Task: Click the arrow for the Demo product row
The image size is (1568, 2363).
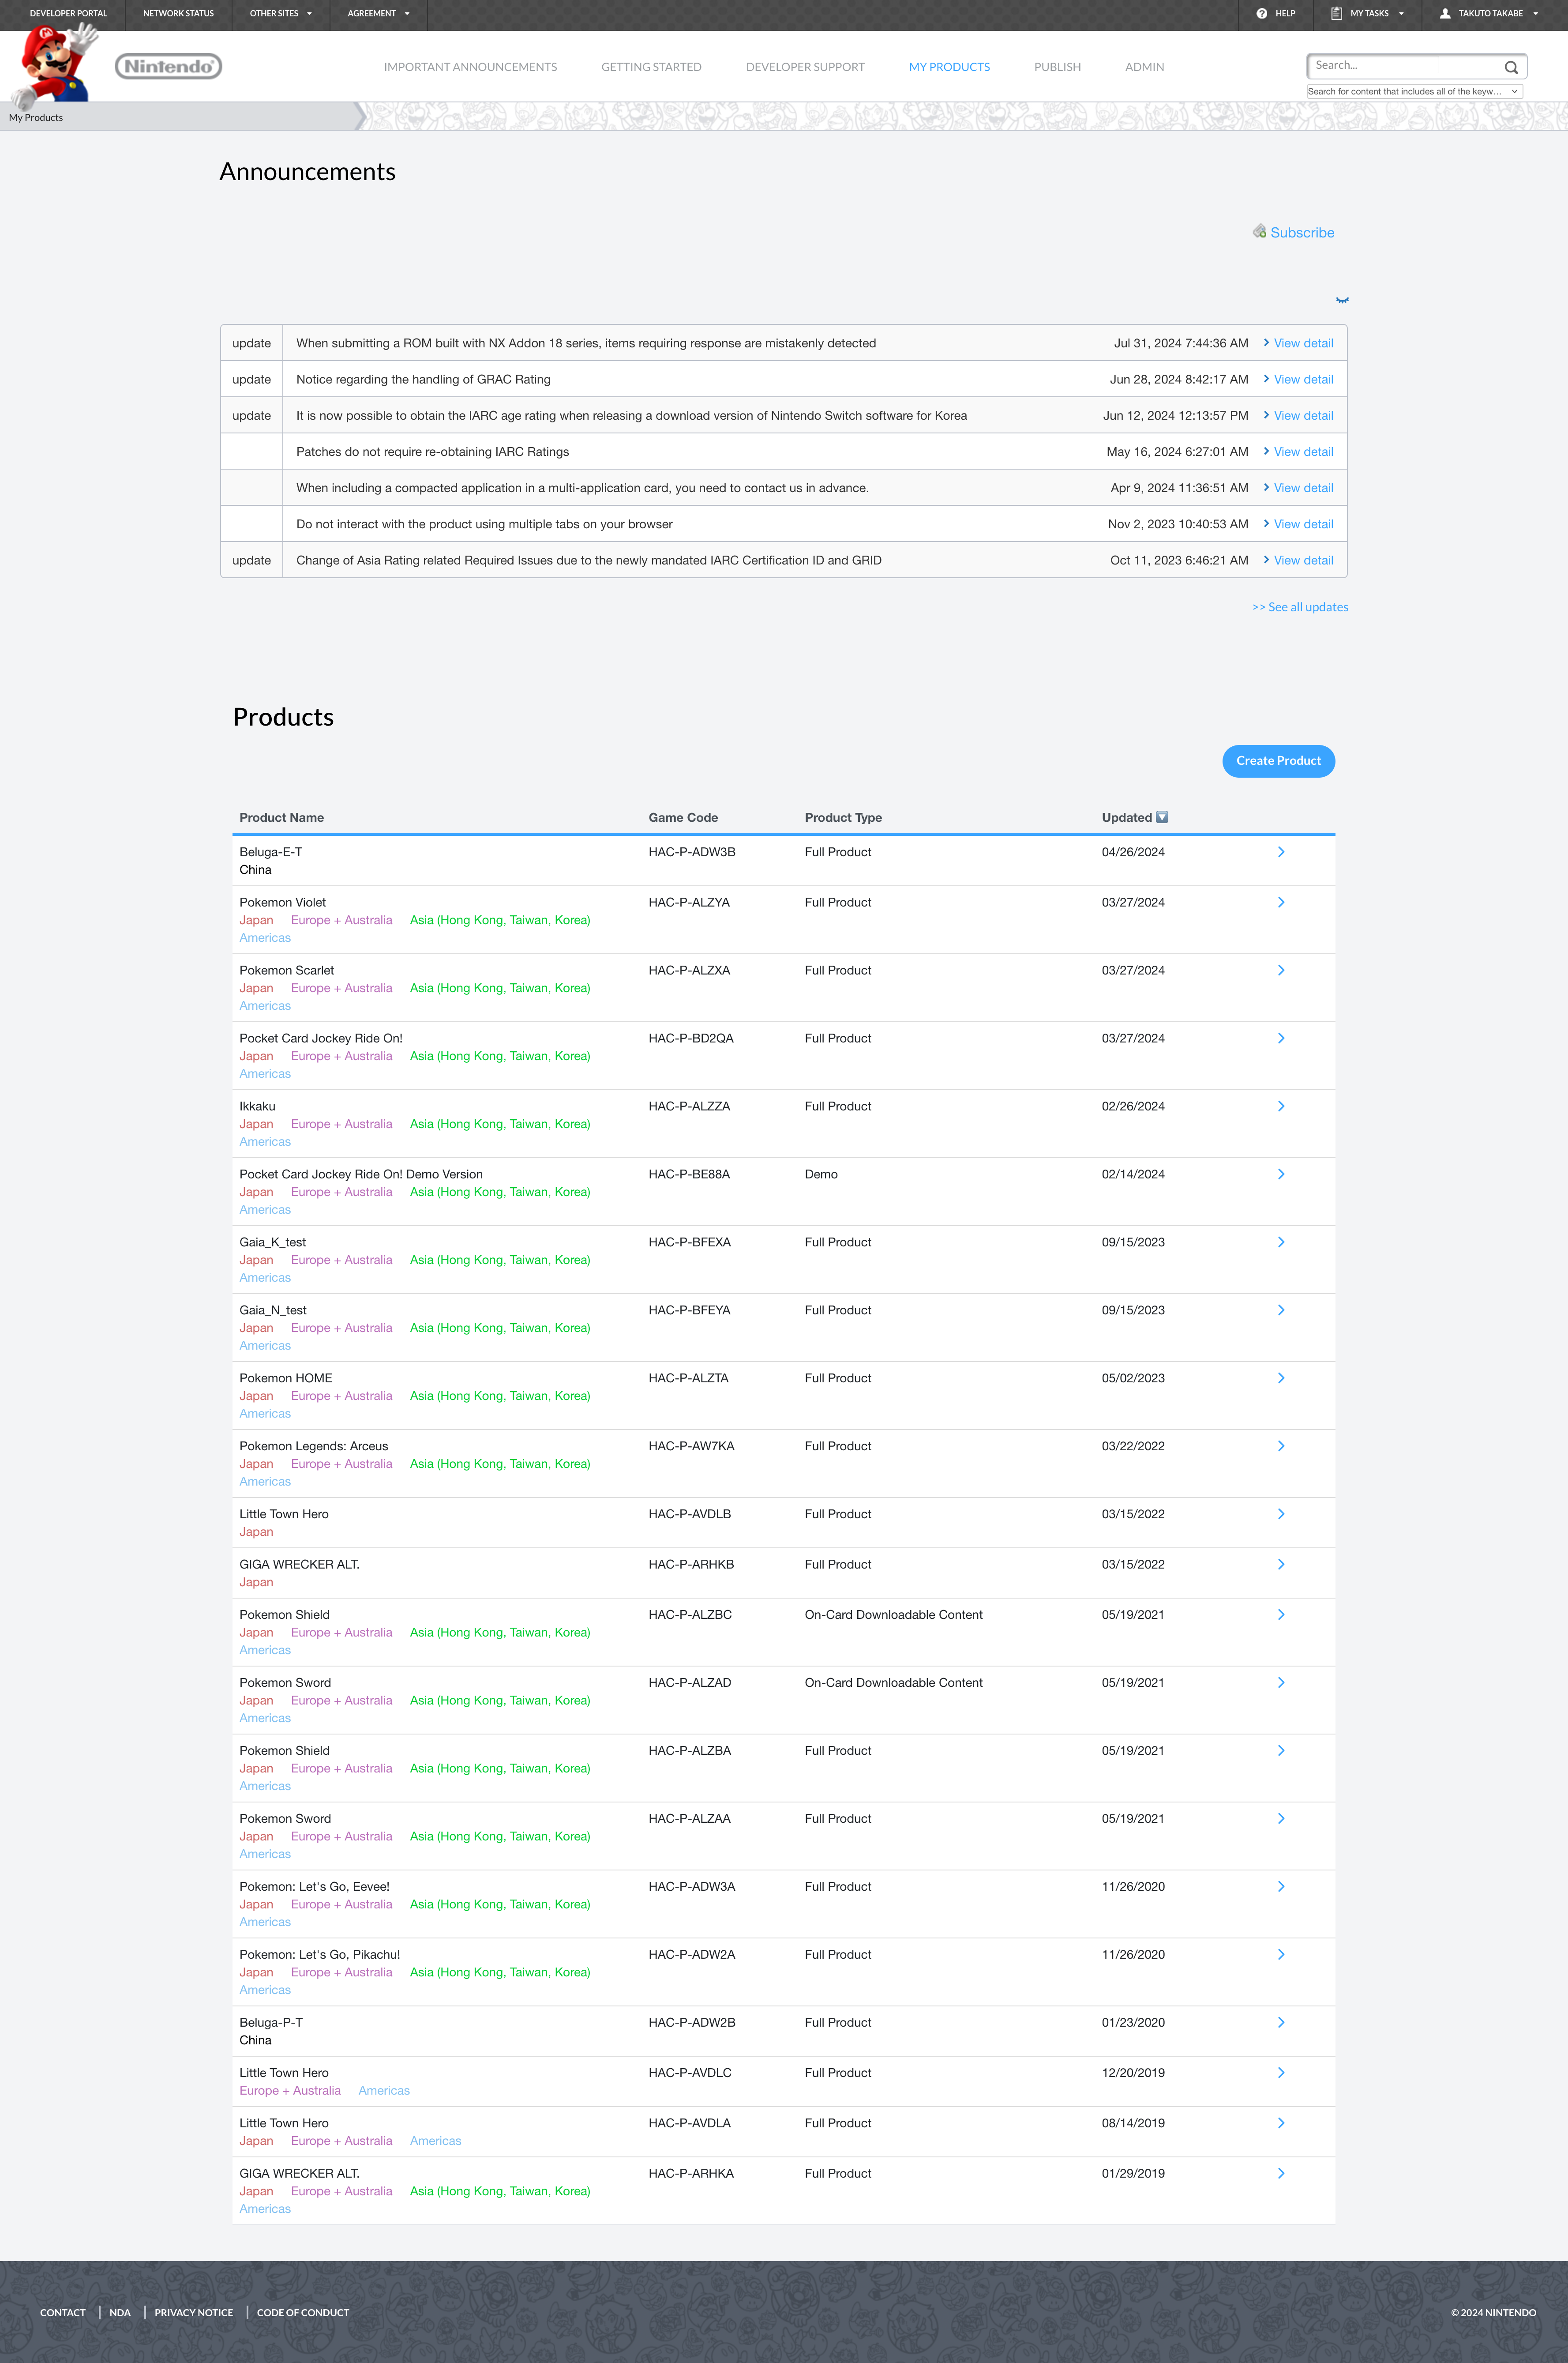Action: [x=1281, y=1174]
